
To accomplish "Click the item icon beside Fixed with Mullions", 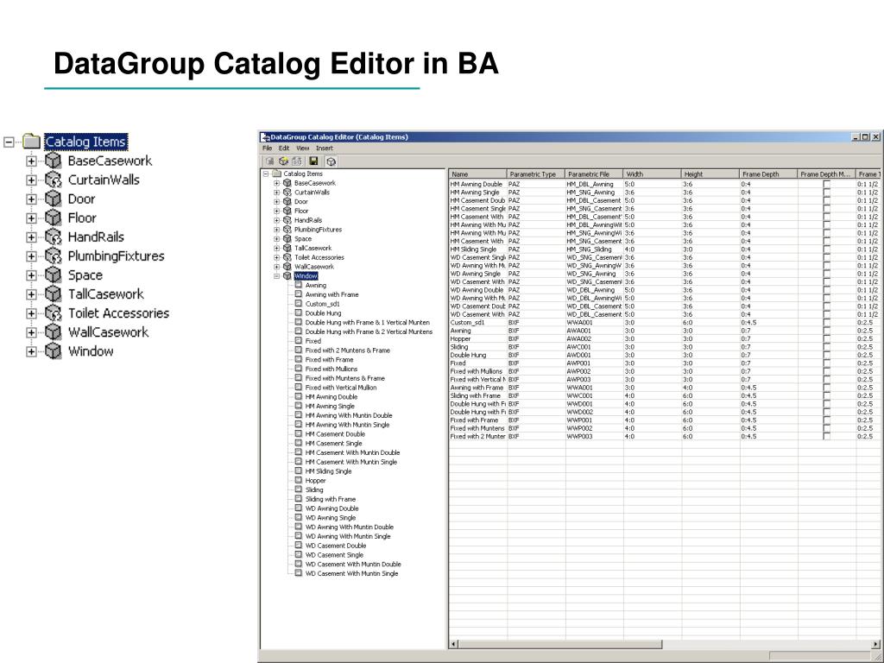I will pyautogui.click(x=298, y=369).
